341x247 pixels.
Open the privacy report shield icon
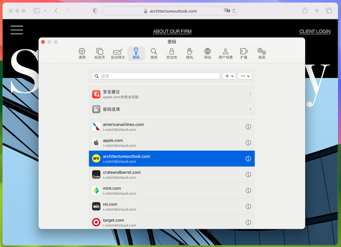[95, 10]
